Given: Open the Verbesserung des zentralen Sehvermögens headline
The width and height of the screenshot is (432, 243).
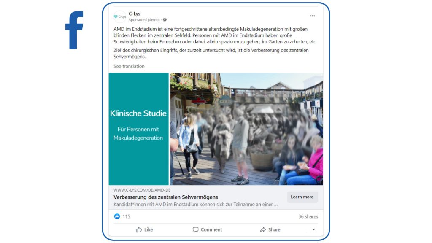Looking at the screenshot, I should [165, 197].
